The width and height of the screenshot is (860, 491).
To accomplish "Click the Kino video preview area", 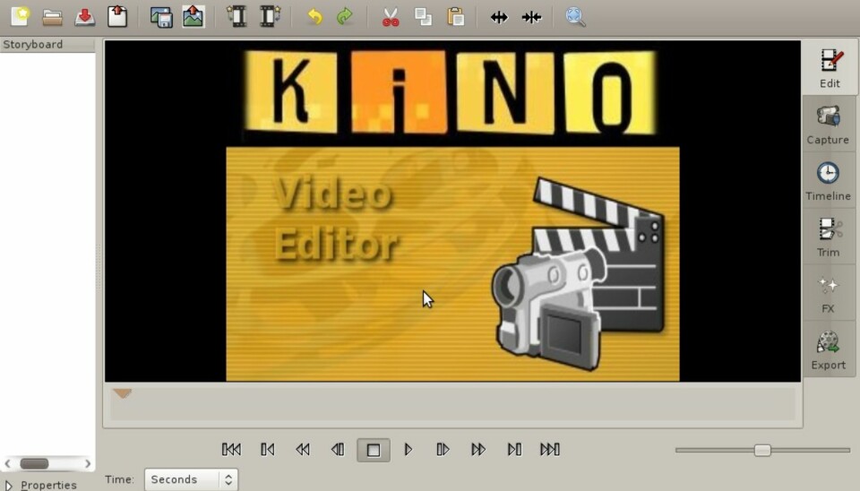I will click(452, 211).
